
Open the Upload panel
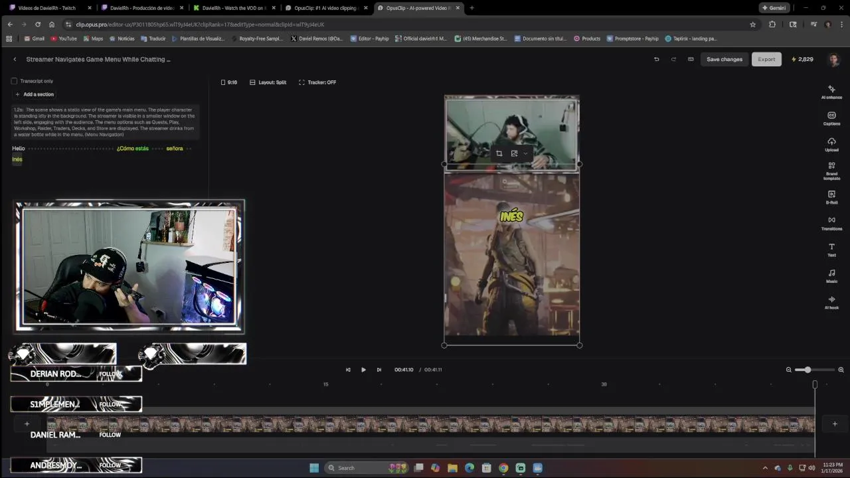[831, 144]
